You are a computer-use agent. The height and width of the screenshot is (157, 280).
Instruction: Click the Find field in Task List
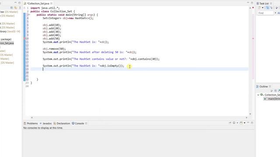pyautogui.click(x=266, y=13)
